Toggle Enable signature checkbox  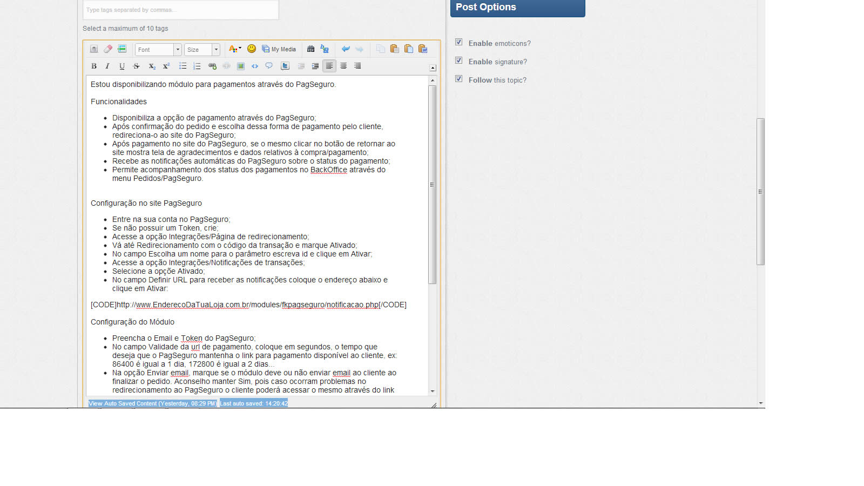point(458,60)
